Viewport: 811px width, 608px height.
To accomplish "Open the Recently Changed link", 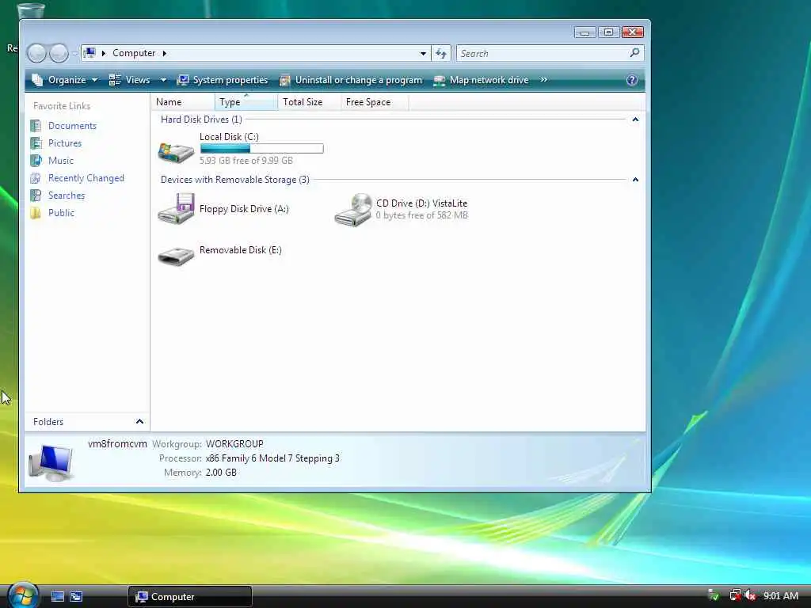I will click(x=86, y=178).
